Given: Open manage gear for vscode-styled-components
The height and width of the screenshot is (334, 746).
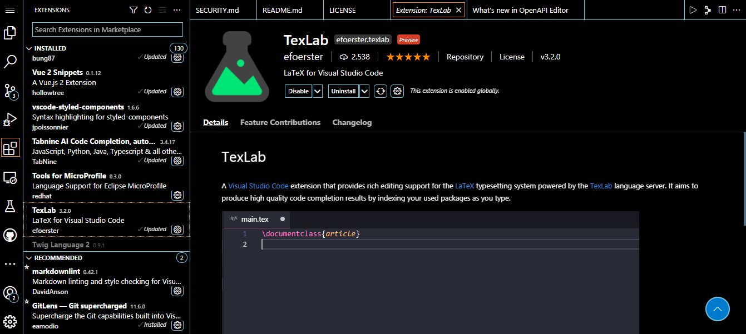Looking at the screenshot, I should 177,126.
